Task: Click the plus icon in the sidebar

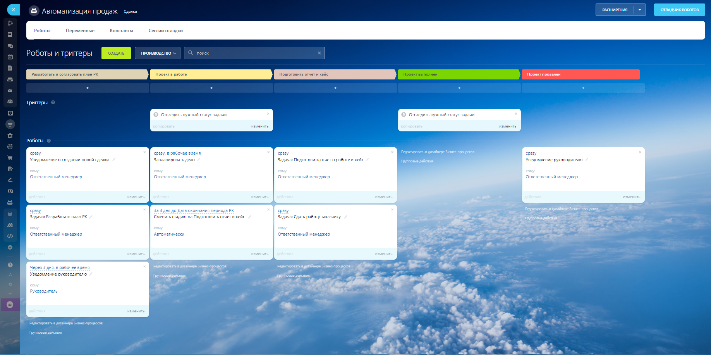Action: click(10, 294)
